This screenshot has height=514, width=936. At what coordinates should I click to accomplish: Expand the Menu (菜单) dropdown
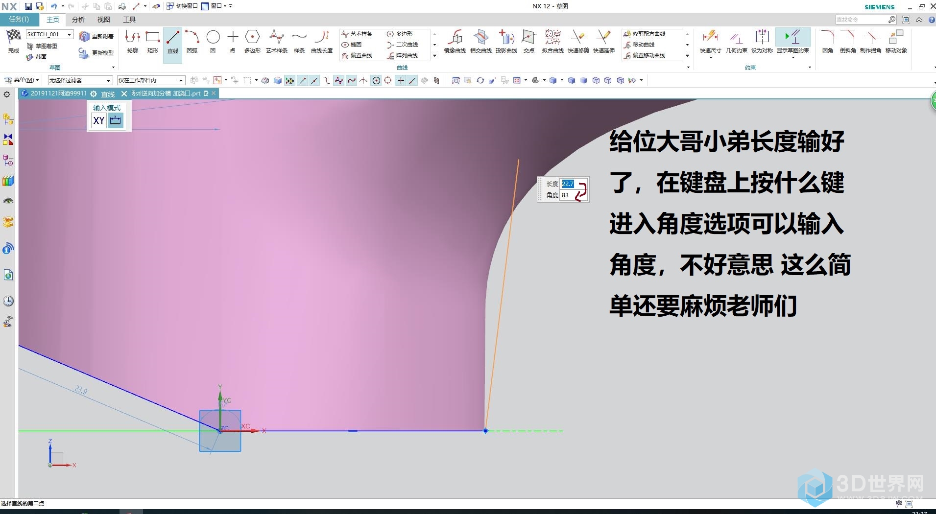click(x=22, y=80)
